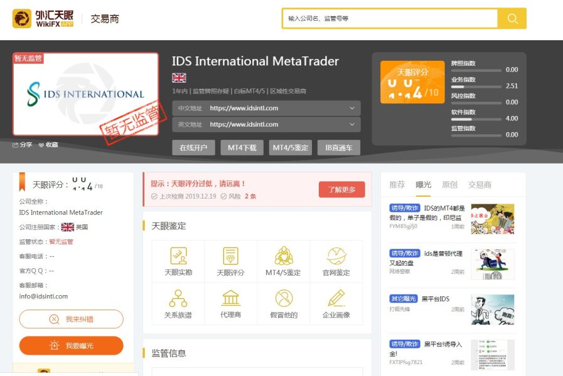Viewport: 563px width, 376px height.
Task: Click the 业务指数 progress bar
Action: [x=476, y=86]
